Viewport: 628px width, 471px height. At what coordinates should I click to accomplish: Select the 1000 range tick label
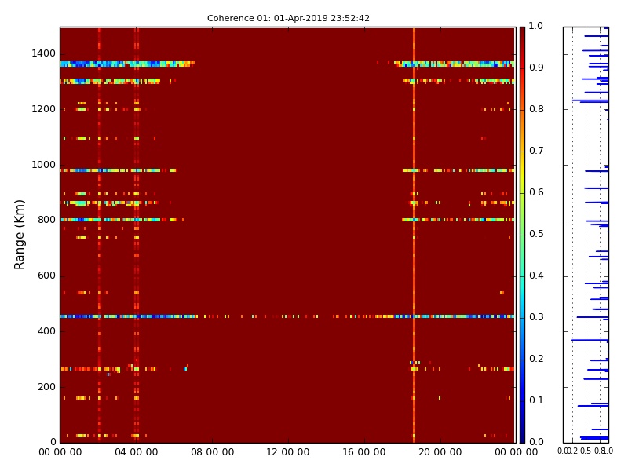[44, 165]
